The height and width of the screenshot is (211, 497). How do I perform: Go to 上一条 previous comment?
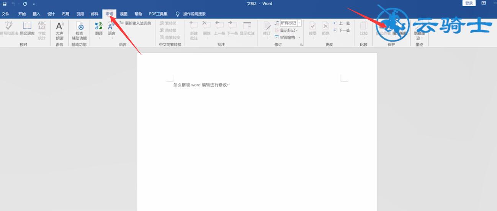click(219, 29)
